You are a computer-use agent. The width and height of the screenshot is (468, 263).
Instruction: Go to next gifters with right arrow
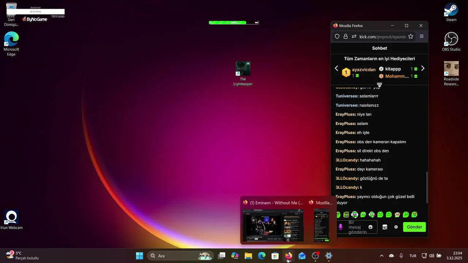[423, 68]
